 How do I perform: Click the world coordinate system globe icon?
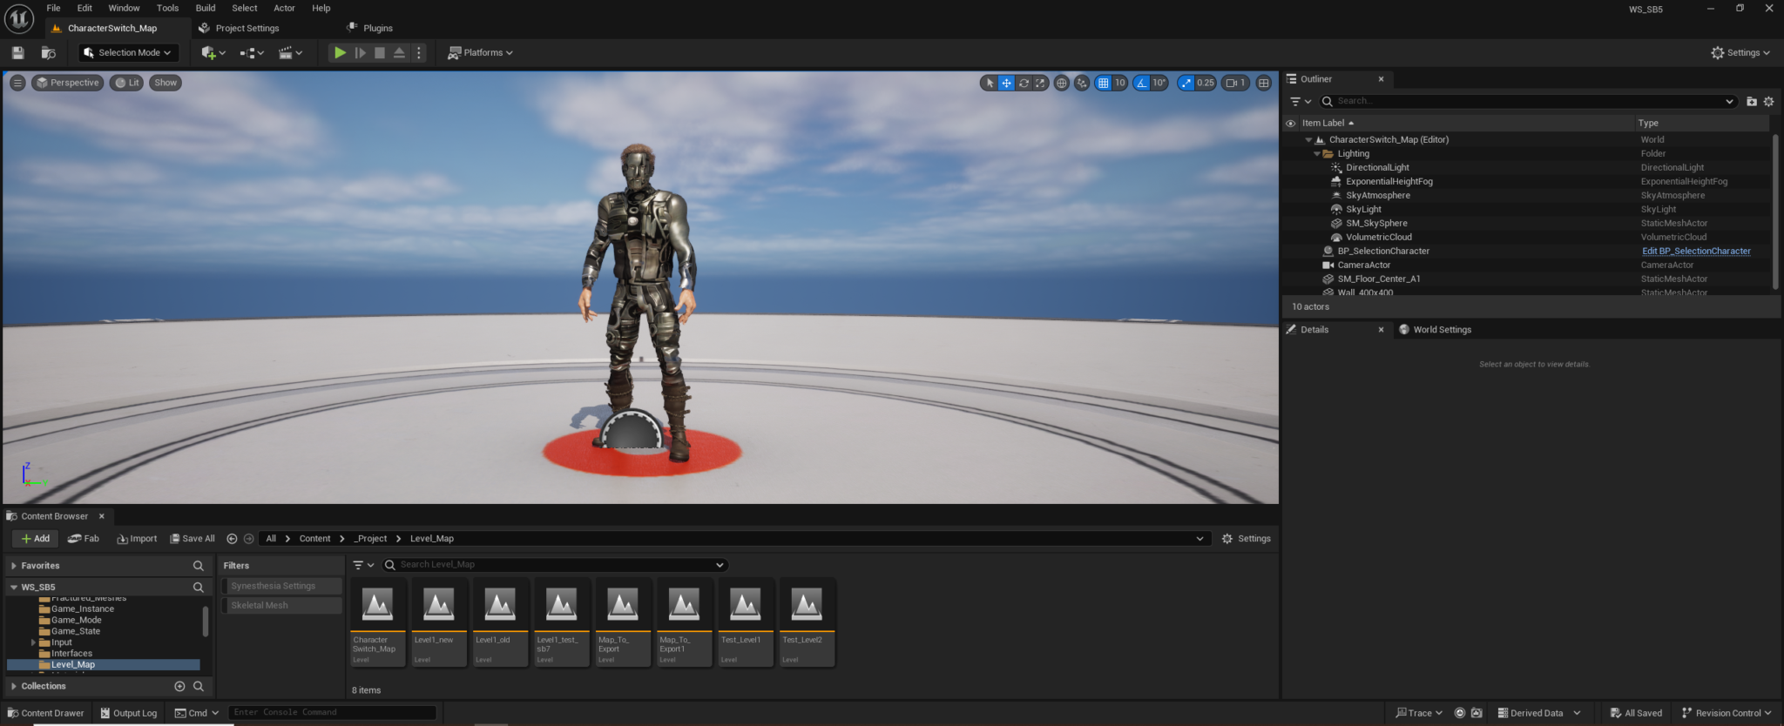(1061, 83)
